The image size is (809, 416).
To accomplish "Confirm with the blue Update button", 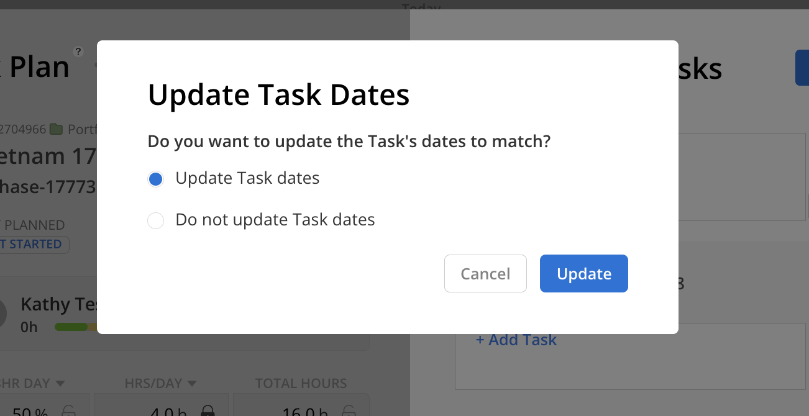I will tap(584, 273).
